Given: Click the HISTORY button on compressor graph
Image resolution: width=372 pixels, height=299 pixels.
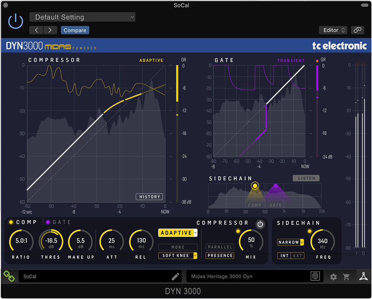Looking at the screenshot, I should 149,197.
